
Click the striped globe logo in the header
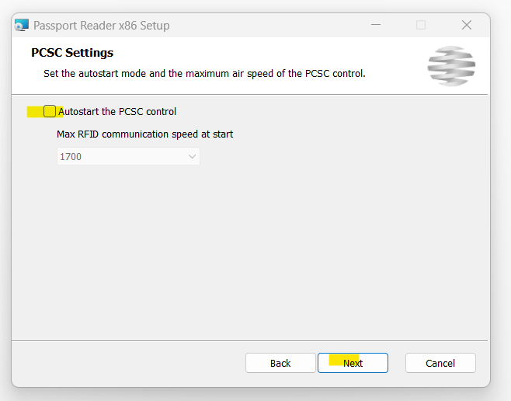(451, 66)
